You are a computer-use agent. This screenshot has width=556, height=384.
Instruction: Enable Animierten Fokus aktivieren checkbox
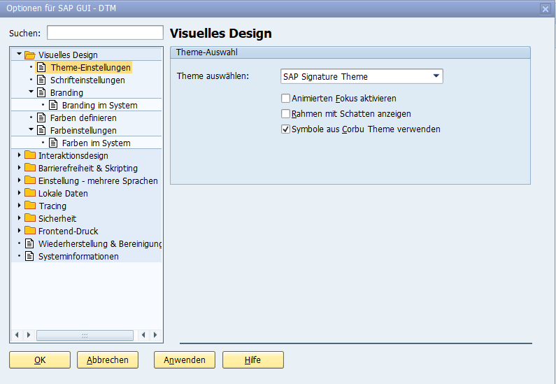point(285,99)
